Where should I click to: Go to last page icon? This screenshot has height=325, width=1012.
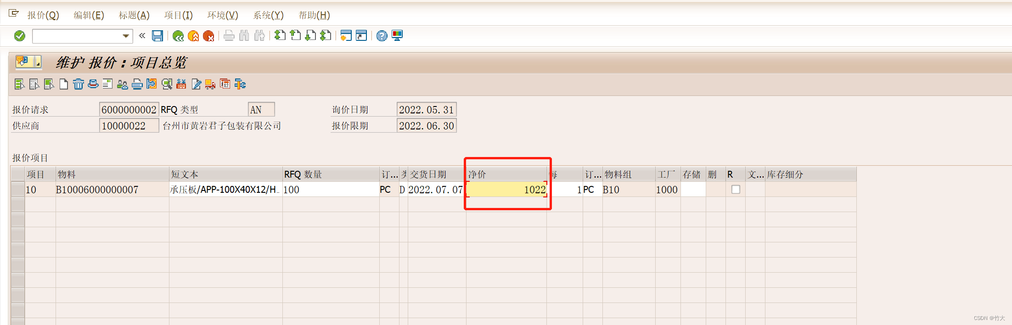pos(326,35)
